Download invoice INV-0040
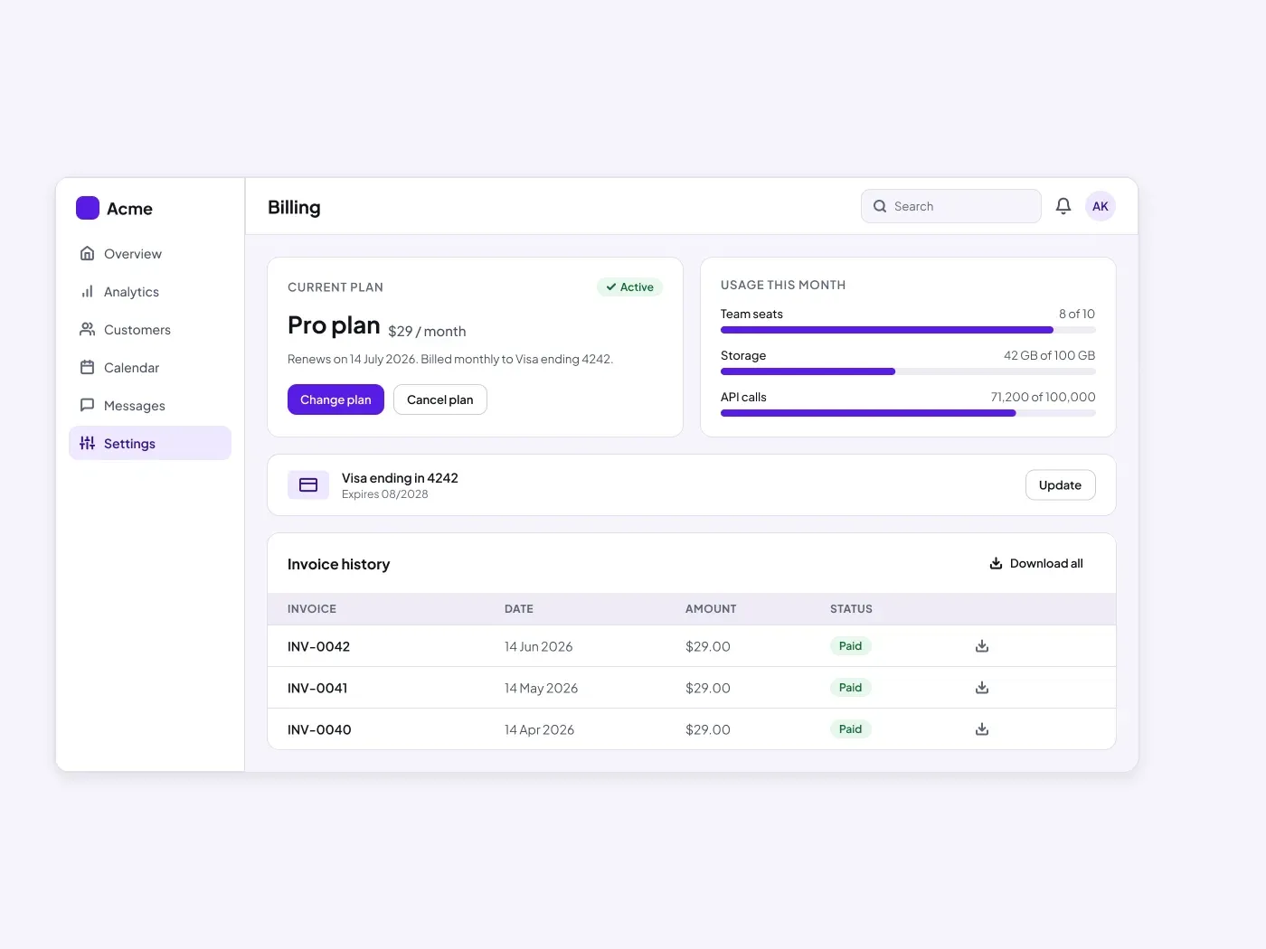 pos(982,729)
